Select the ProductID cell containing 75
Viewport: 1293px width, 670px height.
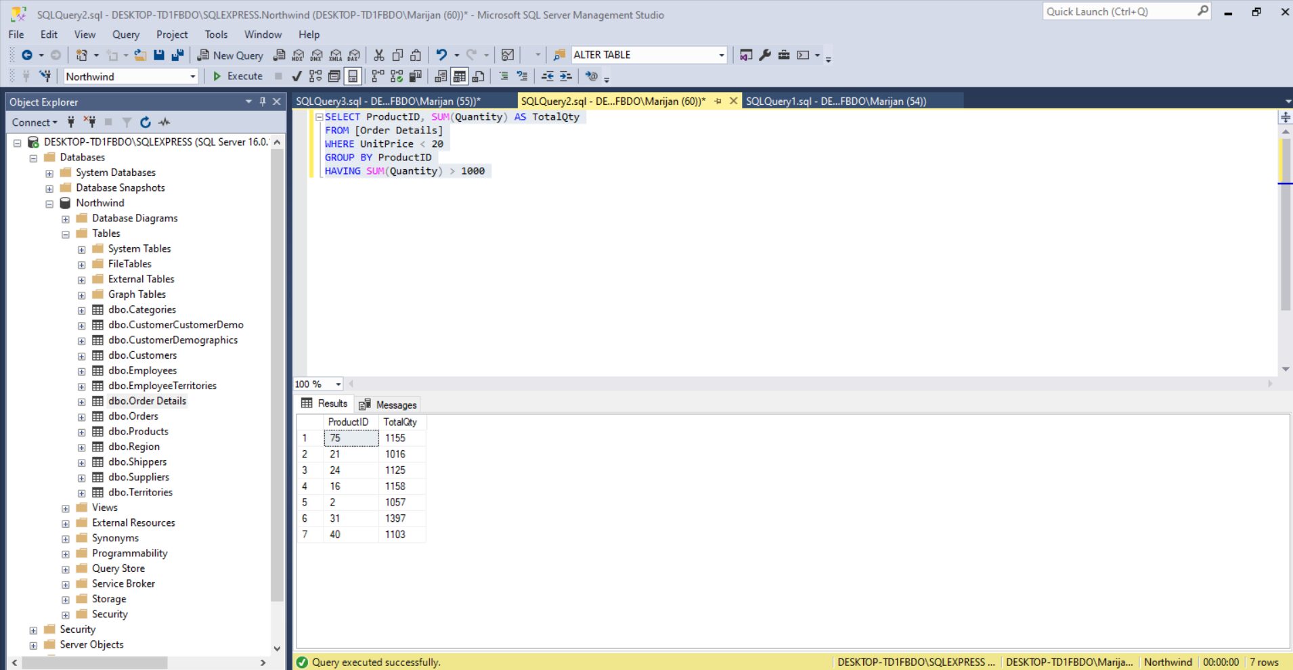[x=351, y=439]
